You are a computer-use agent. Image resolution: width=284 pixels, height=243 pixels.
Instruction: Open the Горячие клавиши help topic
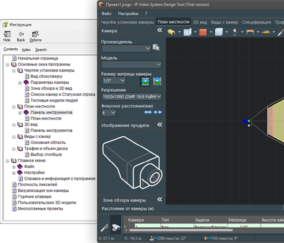pyautogui.click(x=35, y=196)
